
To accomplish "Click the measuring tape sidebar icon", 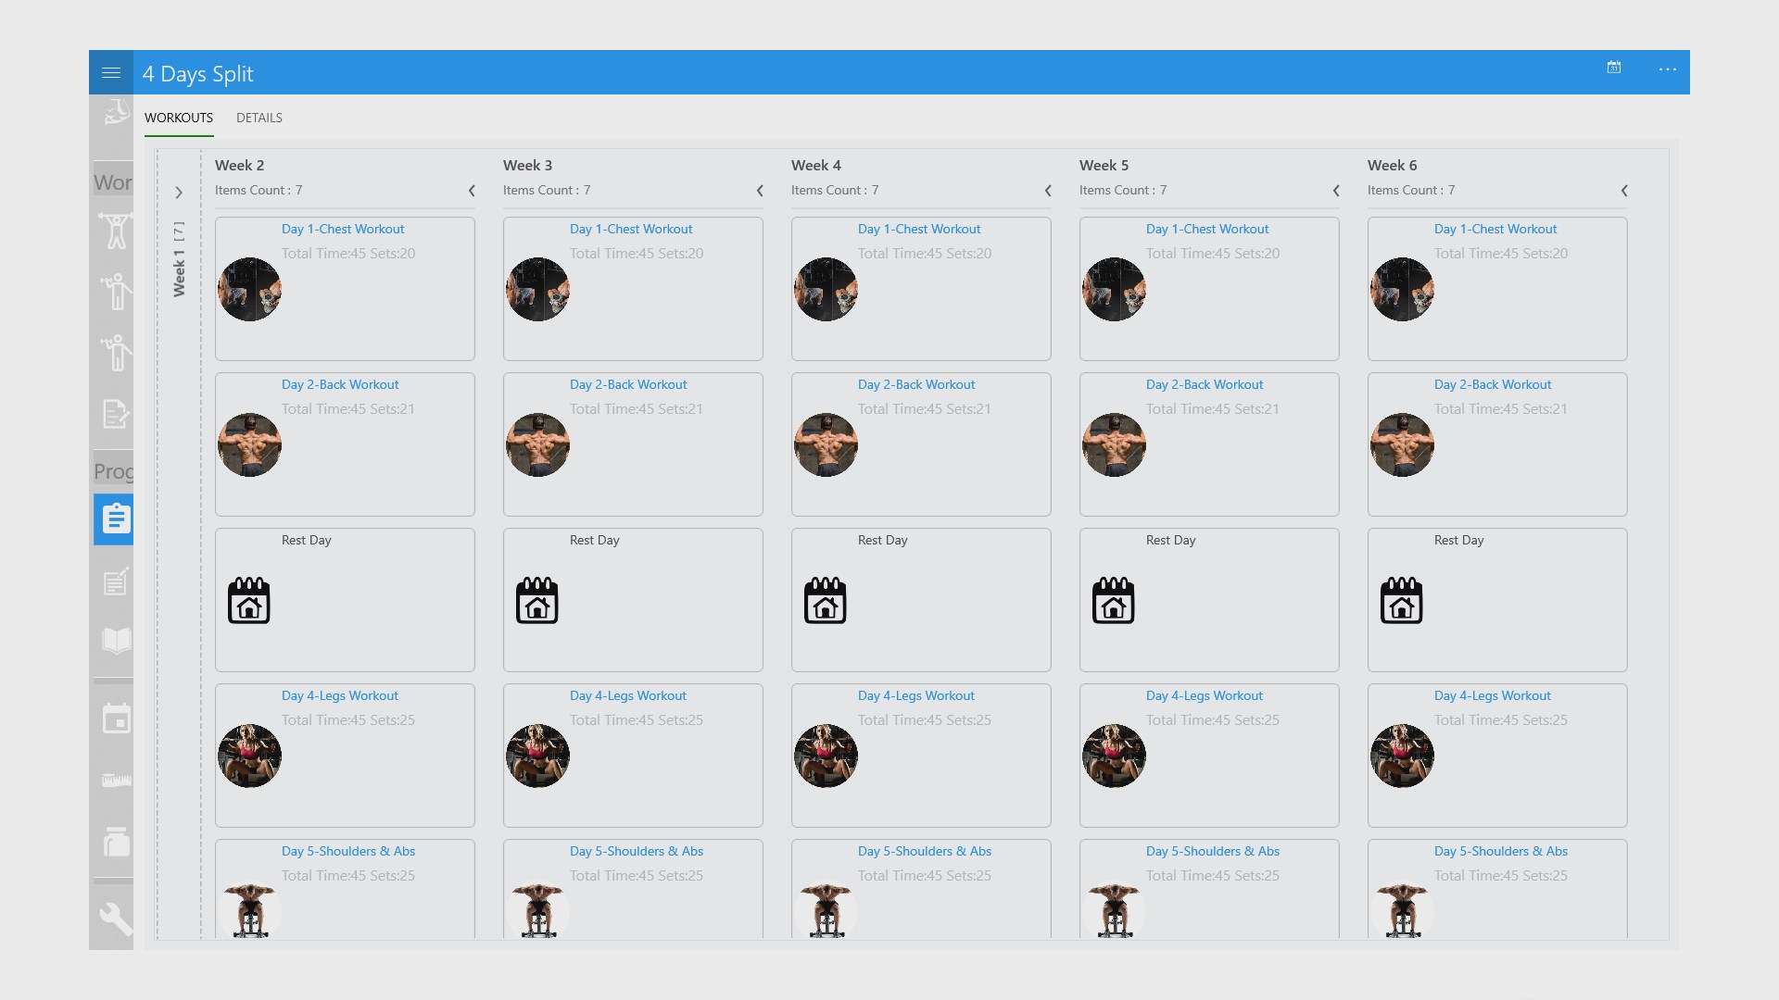I will [116, 781].
